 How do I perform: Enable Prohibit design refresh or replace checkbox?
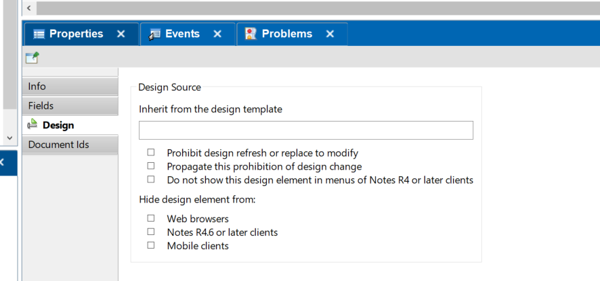(x=151, y=153)
